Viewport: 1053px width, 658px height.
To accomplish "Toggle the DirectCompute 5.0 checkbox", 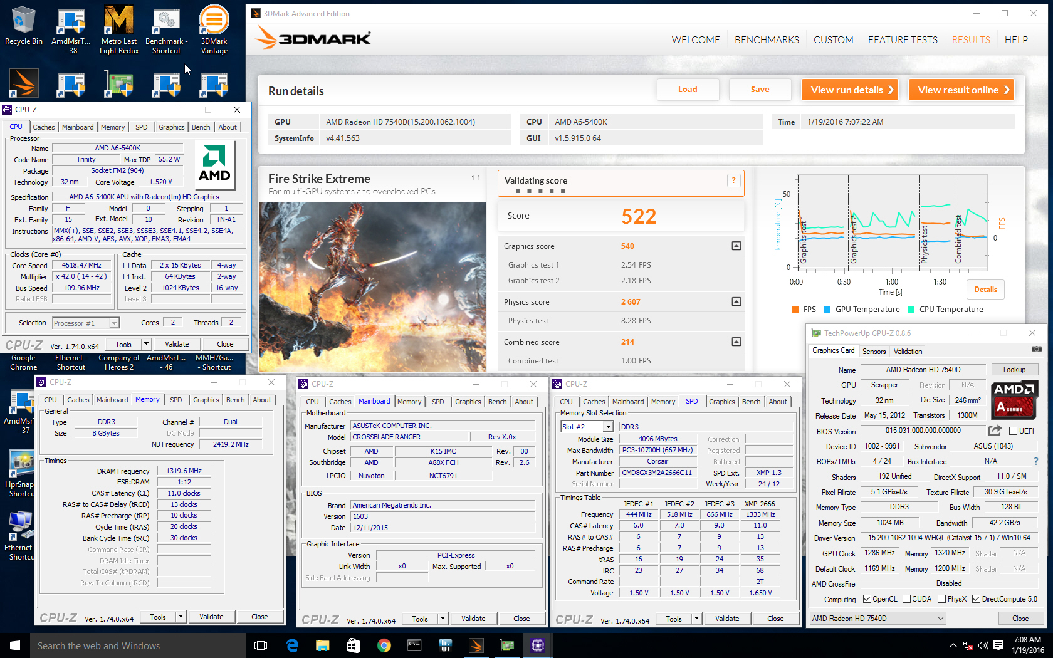I will tap(976, 599).
